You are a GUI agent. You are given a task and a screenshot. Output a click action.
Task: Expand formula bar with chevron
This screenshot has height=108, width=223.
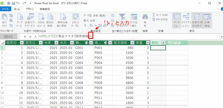(222, 37)
